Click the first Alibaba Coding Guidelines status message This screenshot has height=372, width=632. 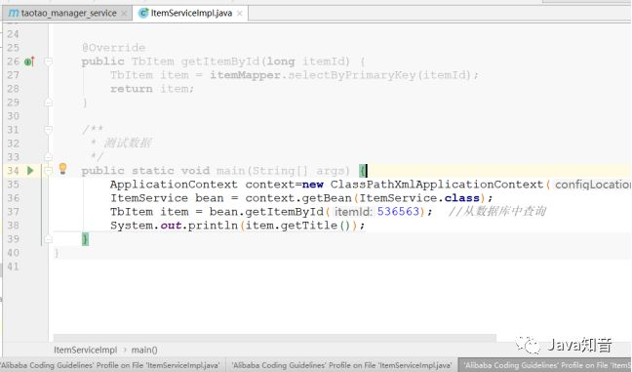pos(110,365)
